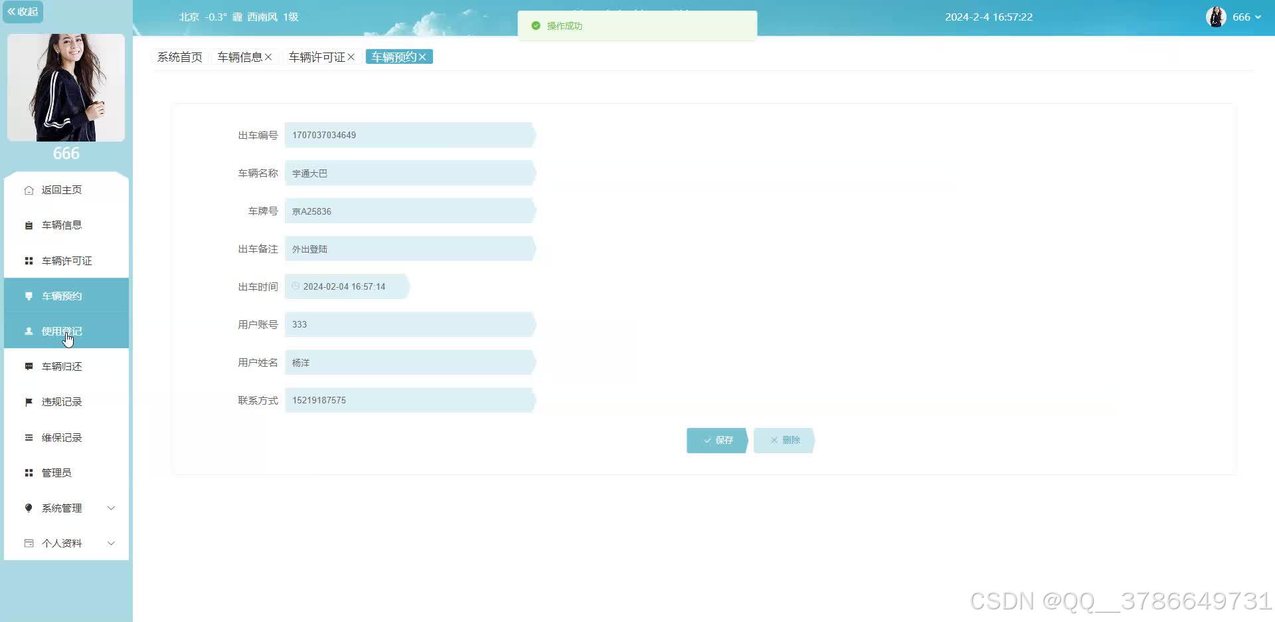The width and height of the screenshot is (1275, 622).
Task: Expand the 个人资料 submenu chevron
Action: [111, 543]
